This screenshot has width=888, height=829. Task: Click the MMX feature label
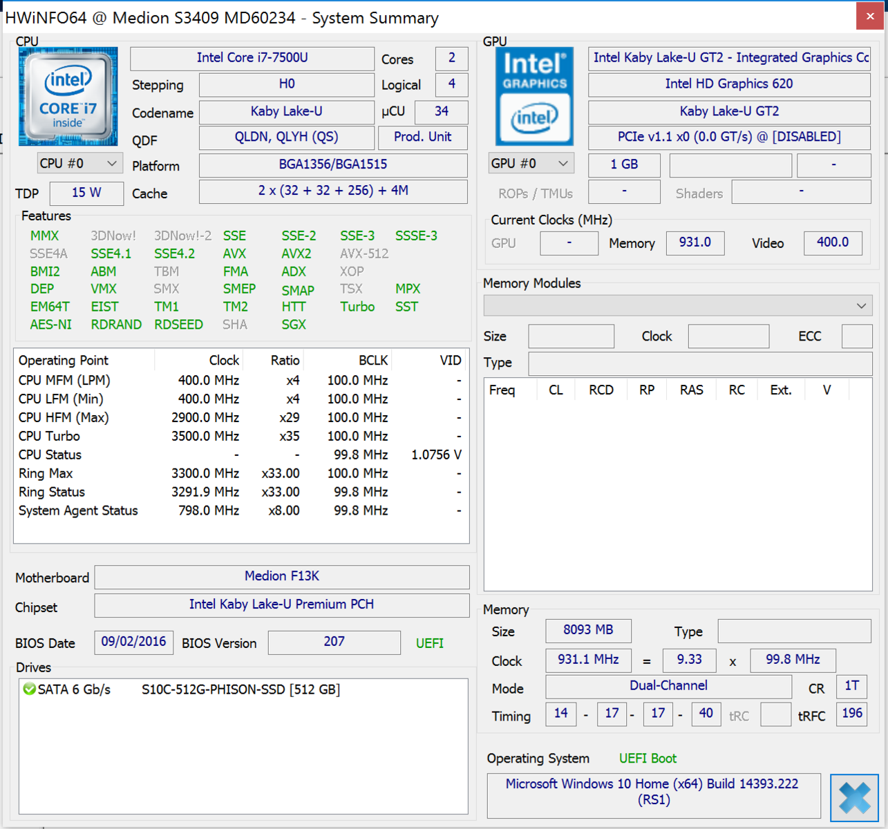44,236
